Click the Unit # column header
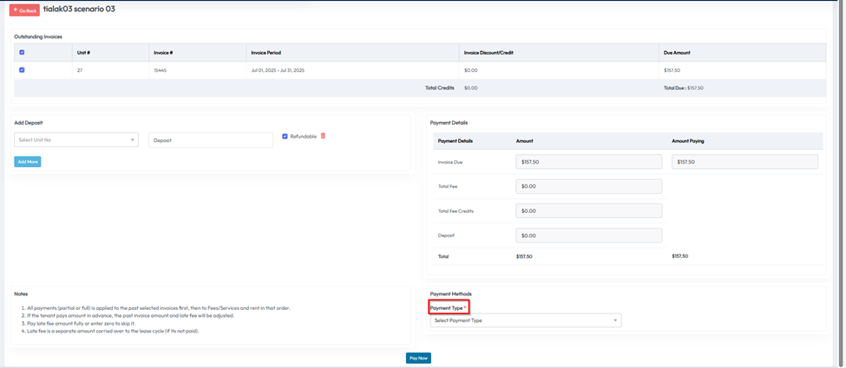Screen dimensions: 846x368 [83, 53]
